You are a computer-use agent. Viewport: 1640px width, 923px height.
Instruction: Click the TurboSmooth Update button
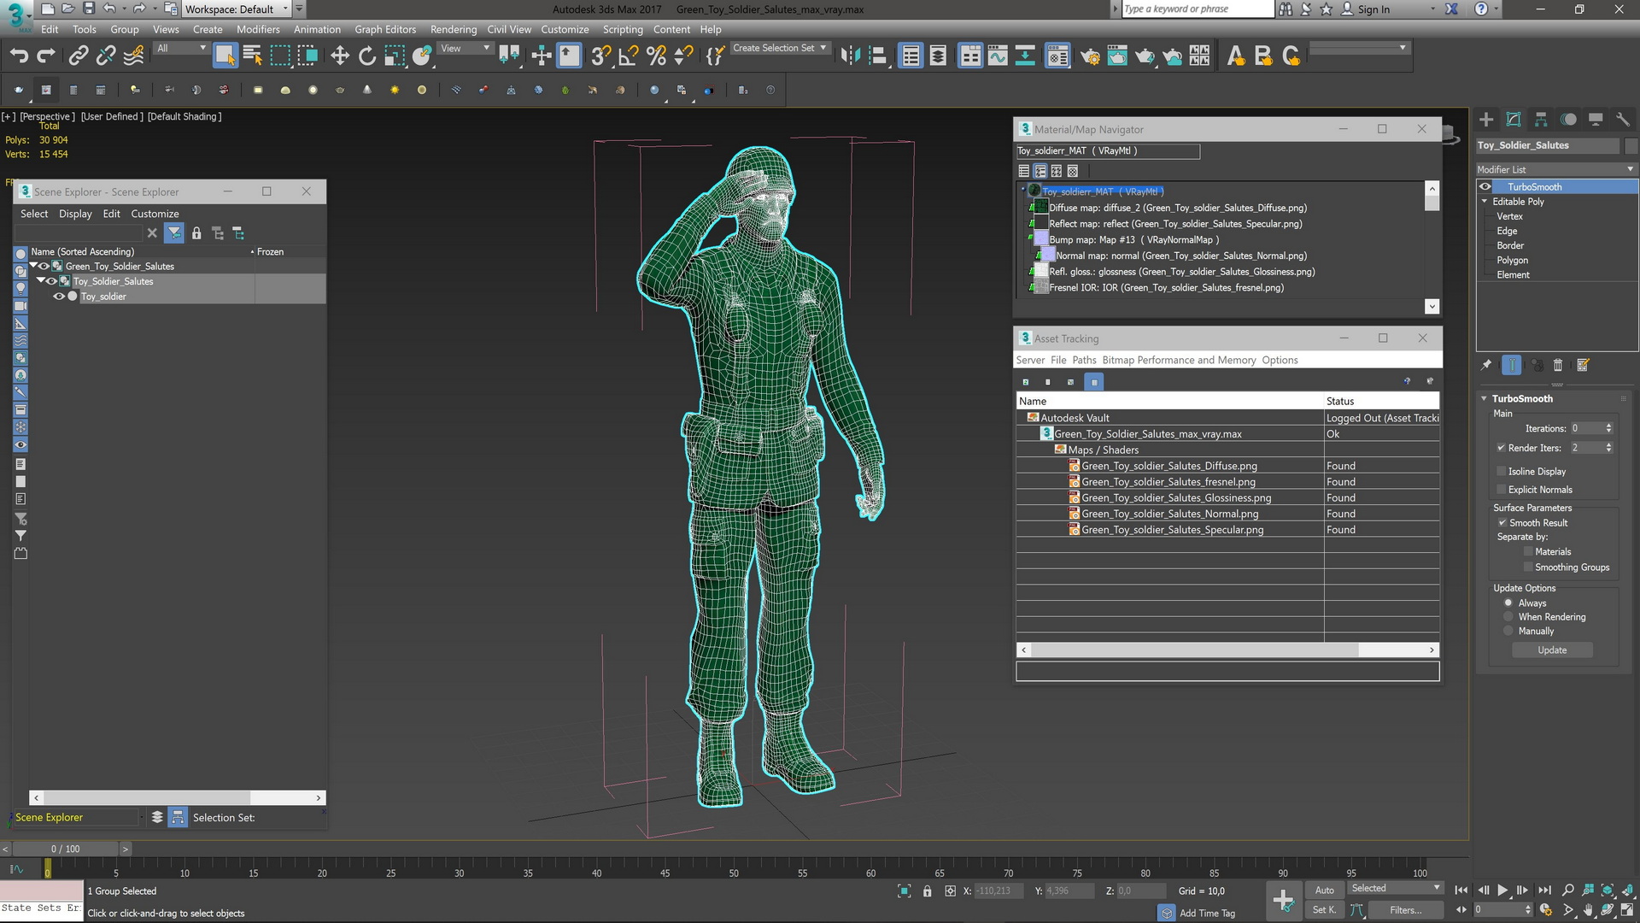coord(1552,650)
